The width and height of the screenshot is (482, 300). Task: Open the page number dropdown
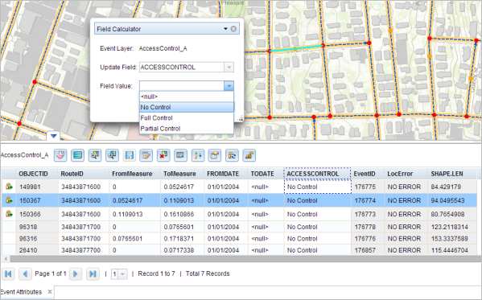tap(122, 274)
